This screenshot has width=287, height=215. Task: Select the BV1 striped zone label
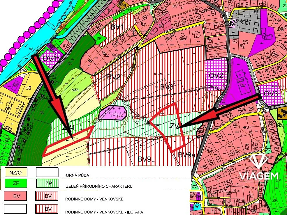(117, 28)
